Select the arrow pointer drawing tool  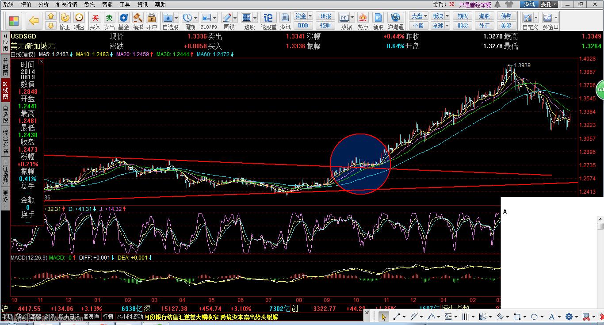[384, 317]
